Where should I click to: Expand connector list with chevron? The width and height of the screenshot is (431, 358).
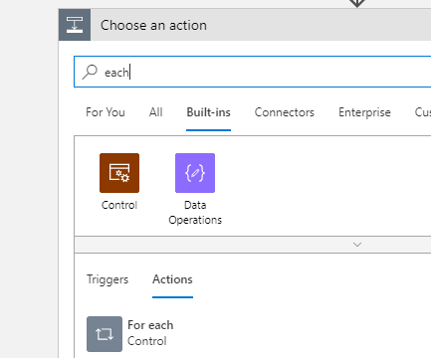click(x=357, y=245)
